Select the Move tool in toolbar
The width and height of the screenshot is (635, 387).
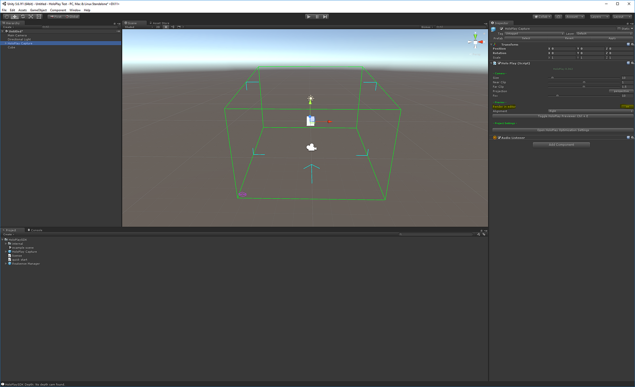15,17
